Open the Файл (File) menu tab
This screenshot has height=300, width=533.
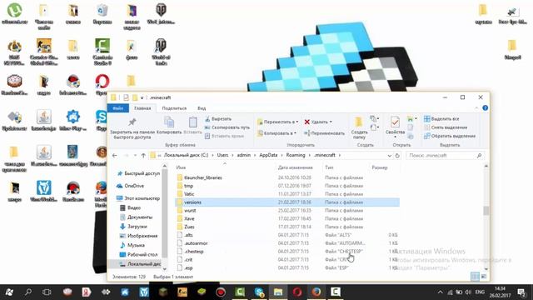pyautogui.click(x=118, y=108)
